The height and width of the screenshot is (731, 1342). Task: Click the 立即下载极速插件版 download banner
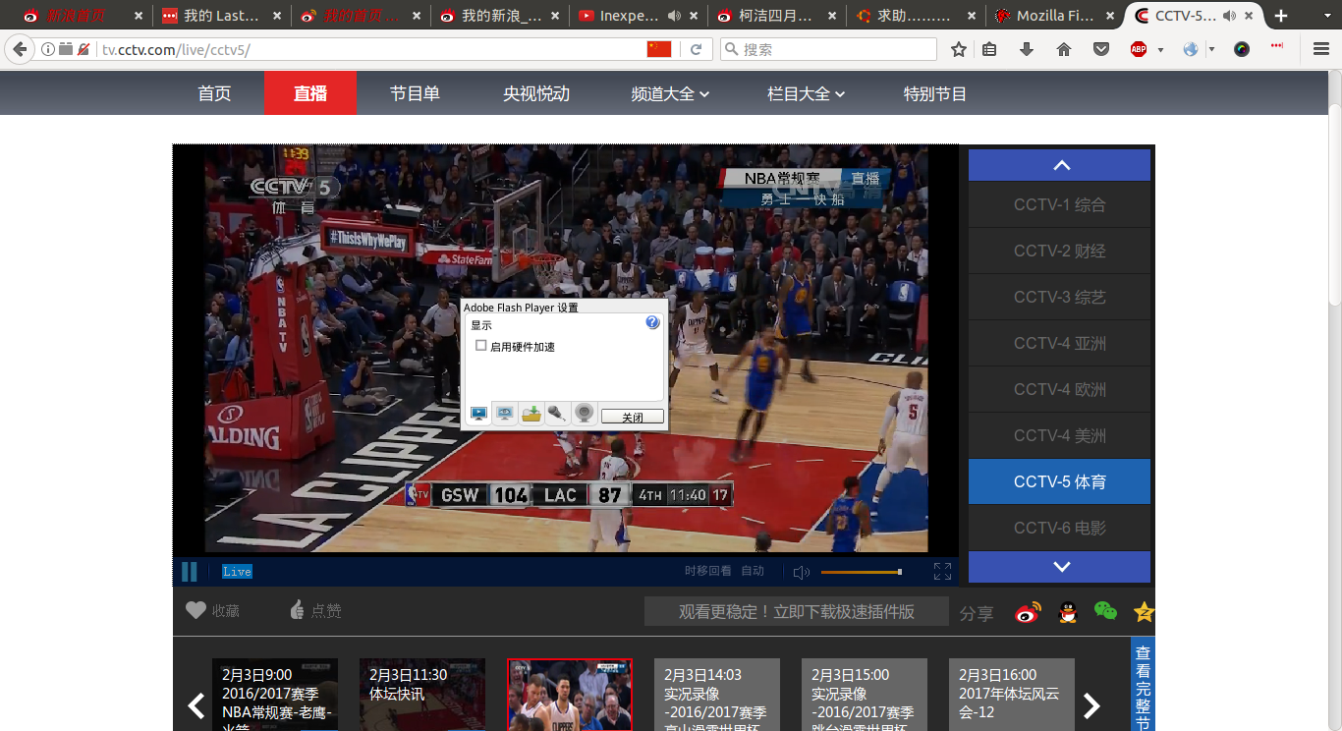(x=796, y=611)
